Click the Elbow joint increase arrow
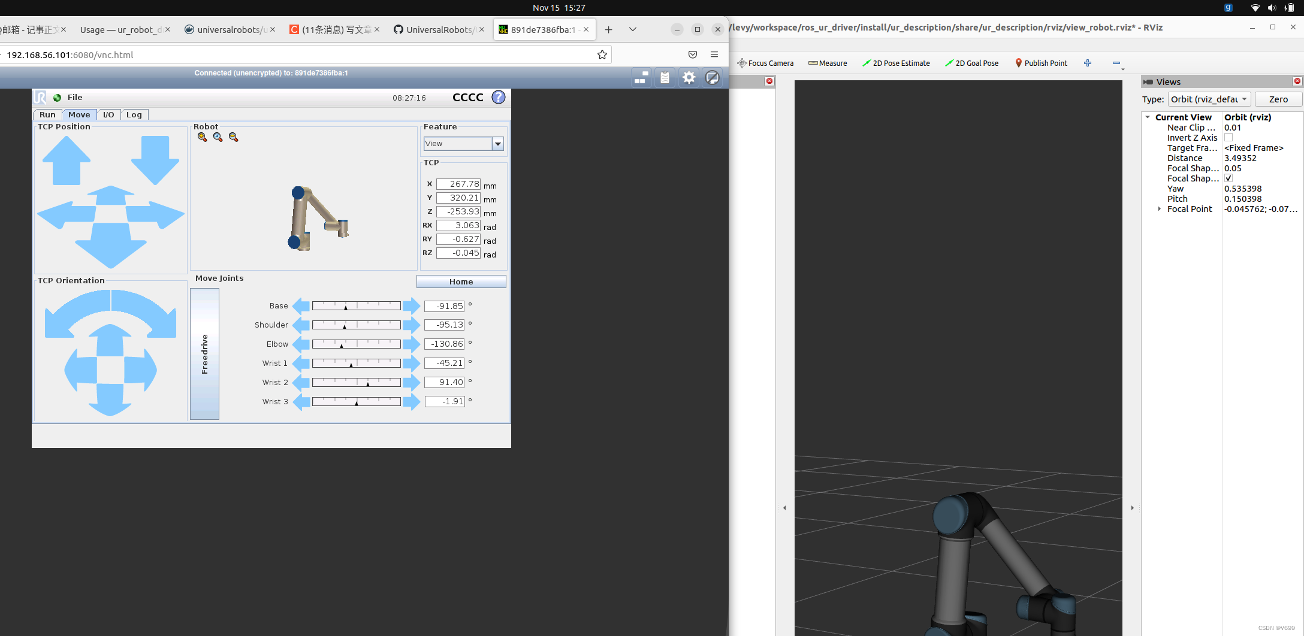The image size is (1304, 636). tap(412, 344)
